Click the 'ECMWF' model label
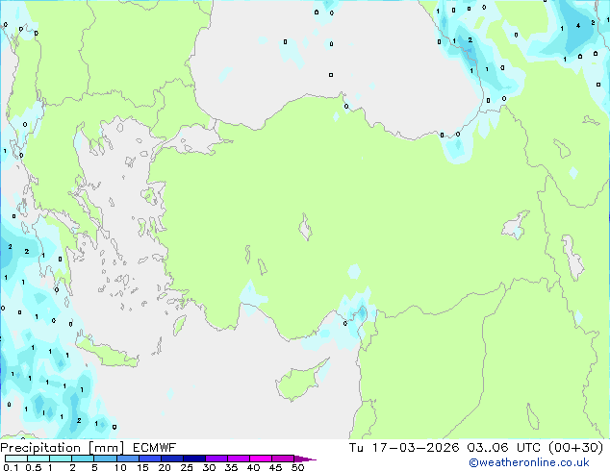Viewport: 610px width, 471px height. (155, 448)
